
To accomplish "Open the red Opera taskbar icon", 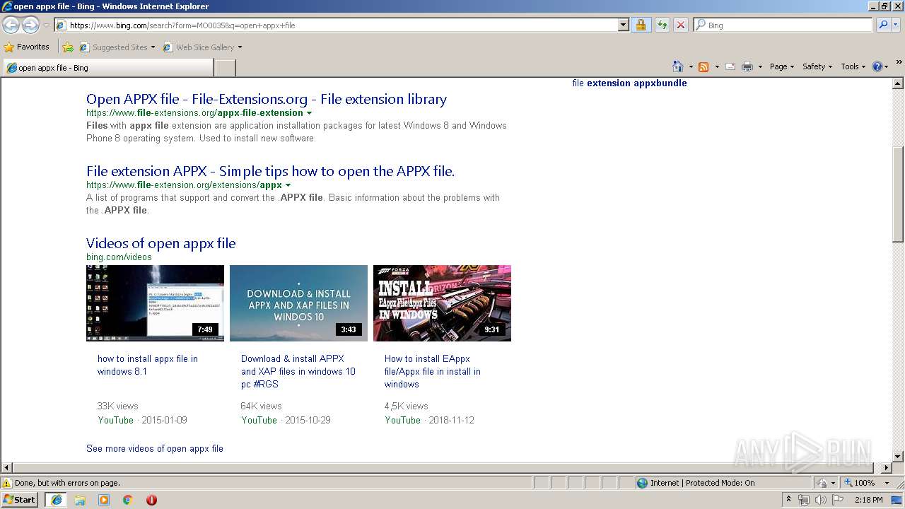I will click(x=151, y=500).
